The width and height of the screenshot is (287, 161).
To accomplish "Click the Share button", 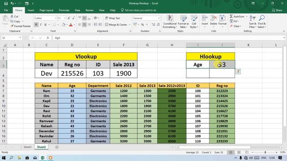I will [x=277, y=10].
